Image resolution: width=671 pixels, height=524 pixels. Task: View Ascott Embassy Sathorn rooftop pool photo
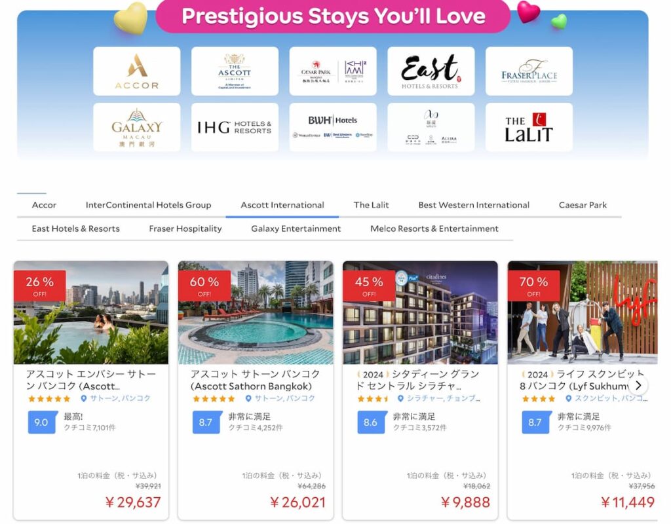tap(91, 312)
